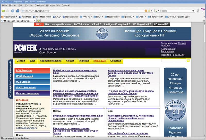Open a new tab with the plus icon
Viewport: 206px width, 140px height.
38,21
